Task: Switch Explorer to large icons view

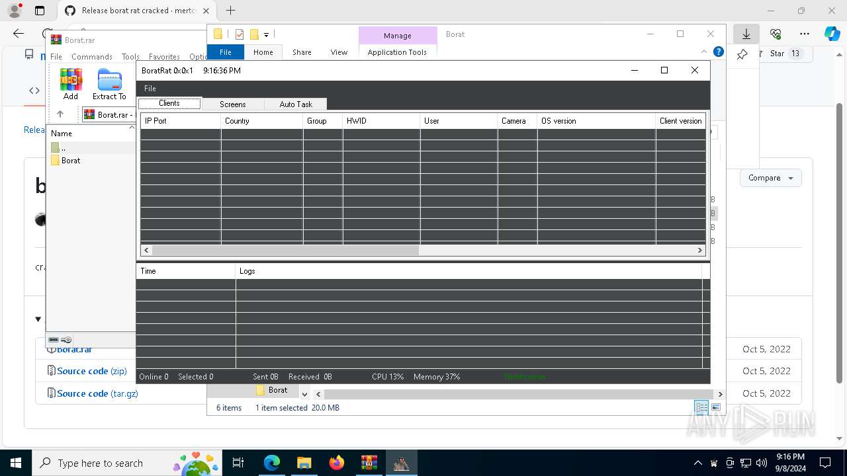Action: tap(715, 408)
